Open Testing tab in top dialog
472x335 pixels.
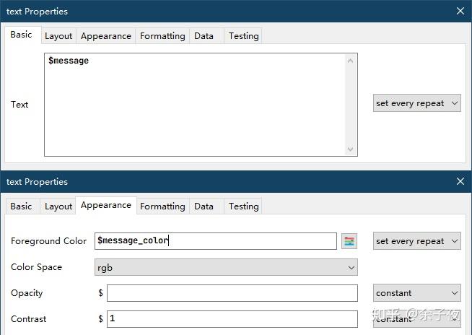[244, 36]
